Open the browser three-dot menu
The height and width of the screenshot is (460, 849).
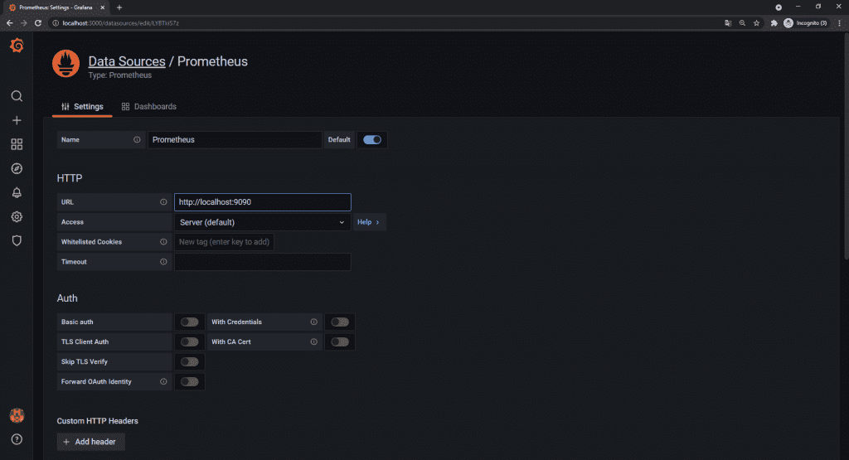840,22
